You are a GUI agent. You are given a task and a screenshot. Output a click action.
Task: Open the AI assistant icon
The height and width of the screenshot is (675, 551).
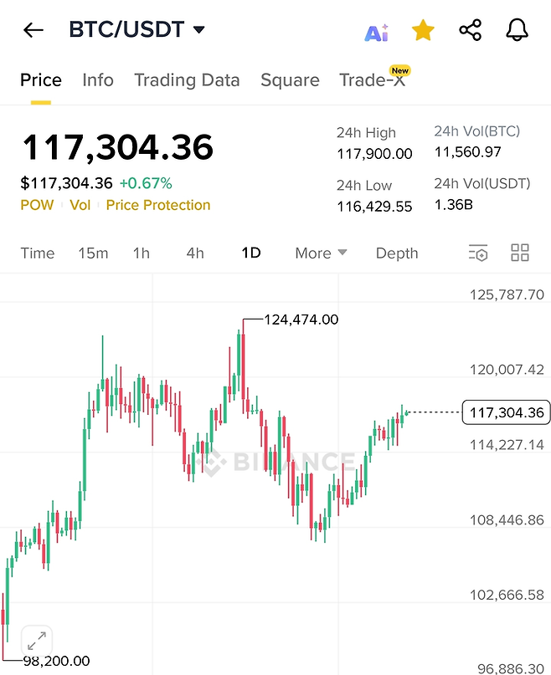coord(376,32)
